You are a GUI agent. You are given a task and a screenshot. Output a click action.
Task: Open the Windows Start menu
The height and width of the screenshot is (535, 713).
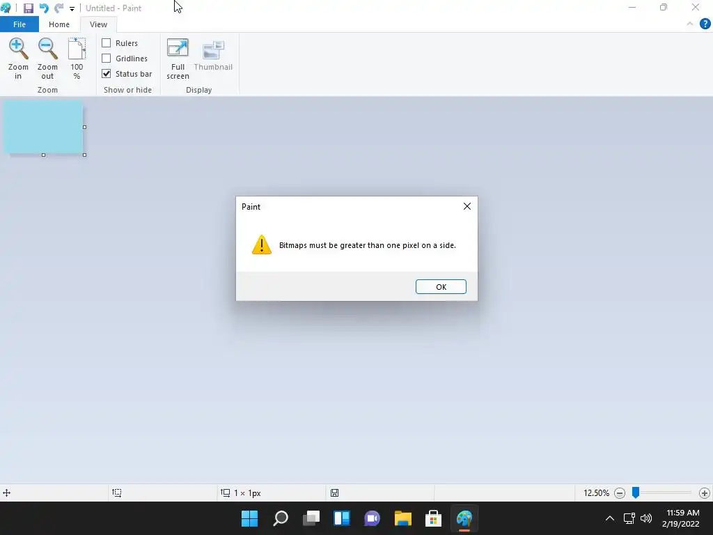pyautogui.click(x=250, y=518)
